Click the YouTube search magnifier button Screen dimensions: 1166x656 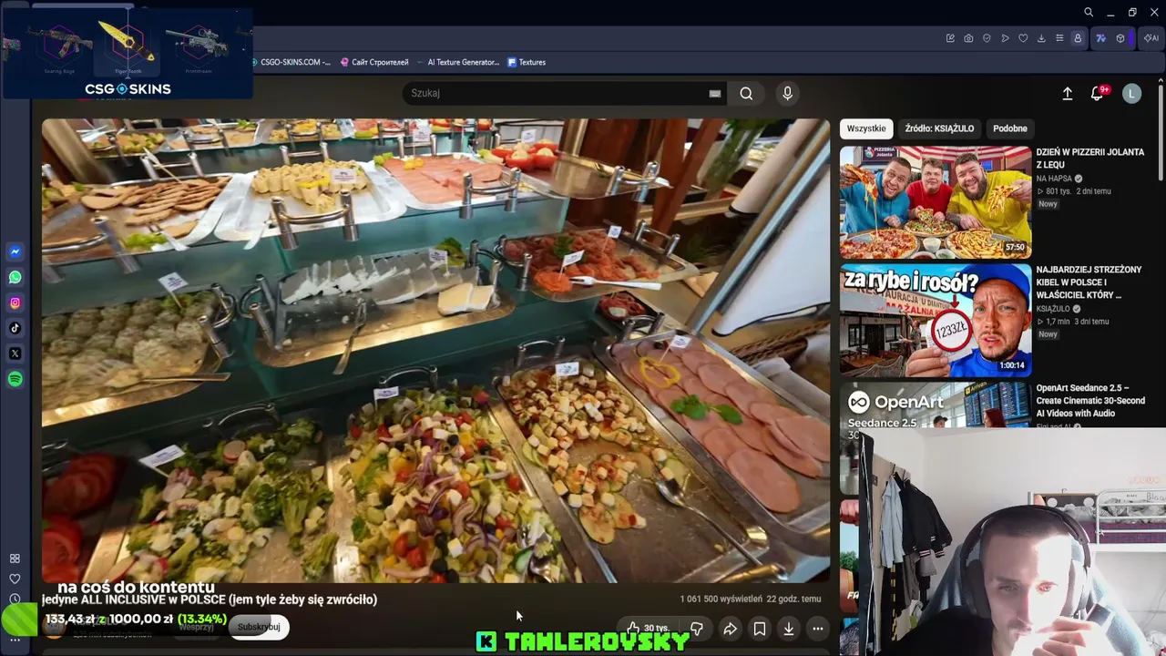746,93
